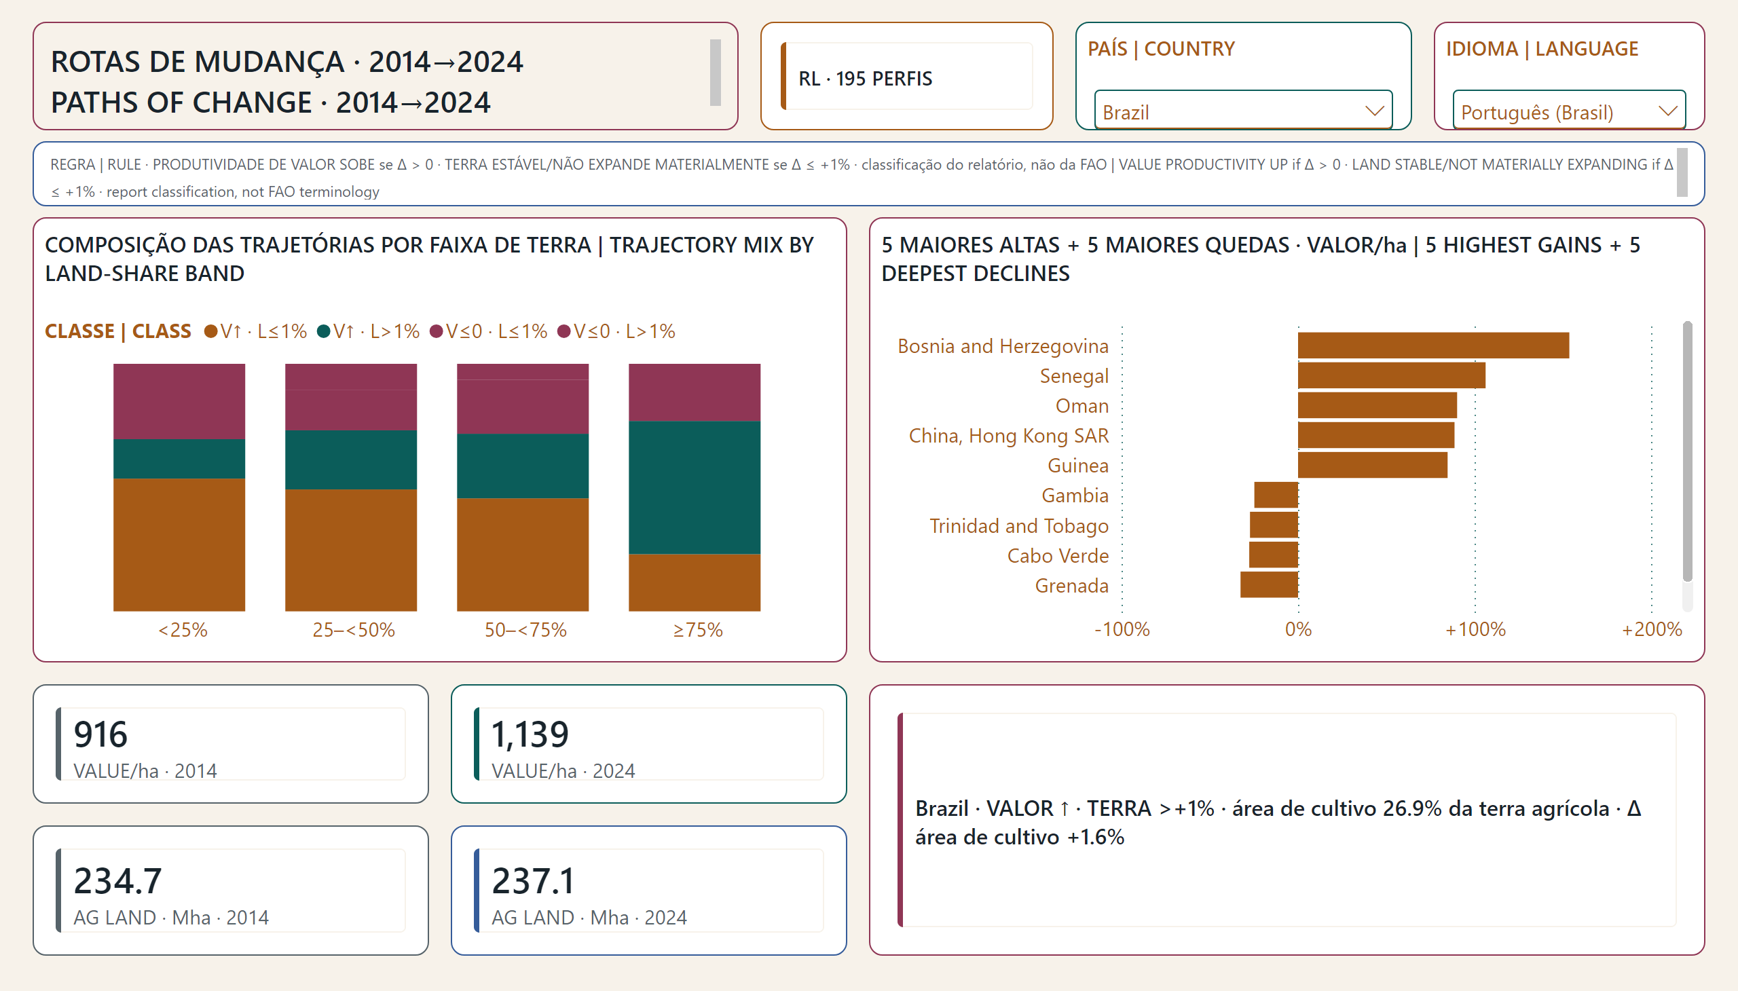Click the chevron arrow of the Brazil selector
The image size is (1738, 991).
(1375, 111)
